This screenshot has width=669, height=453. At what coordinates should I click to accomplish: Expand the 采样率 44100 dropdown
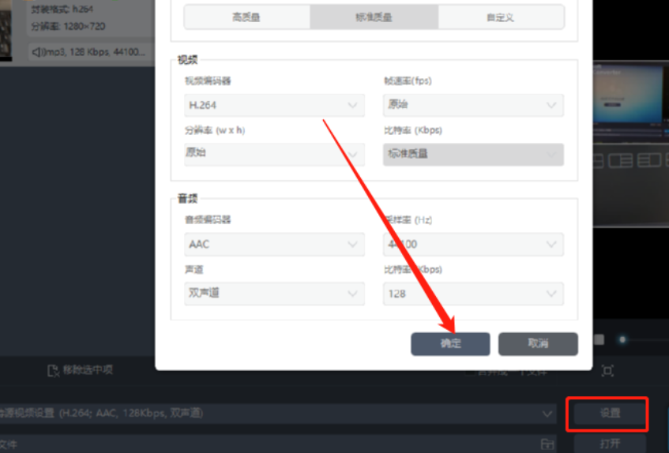[x=473, y=244]
